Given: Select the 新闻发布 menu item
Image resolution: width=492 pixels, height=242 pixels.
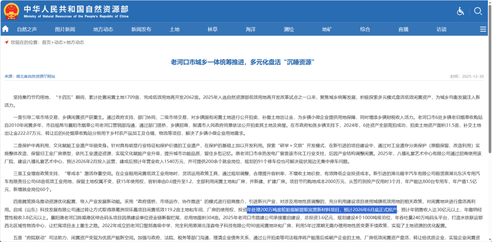Looking at the screenshot, I should coord(141,29).
